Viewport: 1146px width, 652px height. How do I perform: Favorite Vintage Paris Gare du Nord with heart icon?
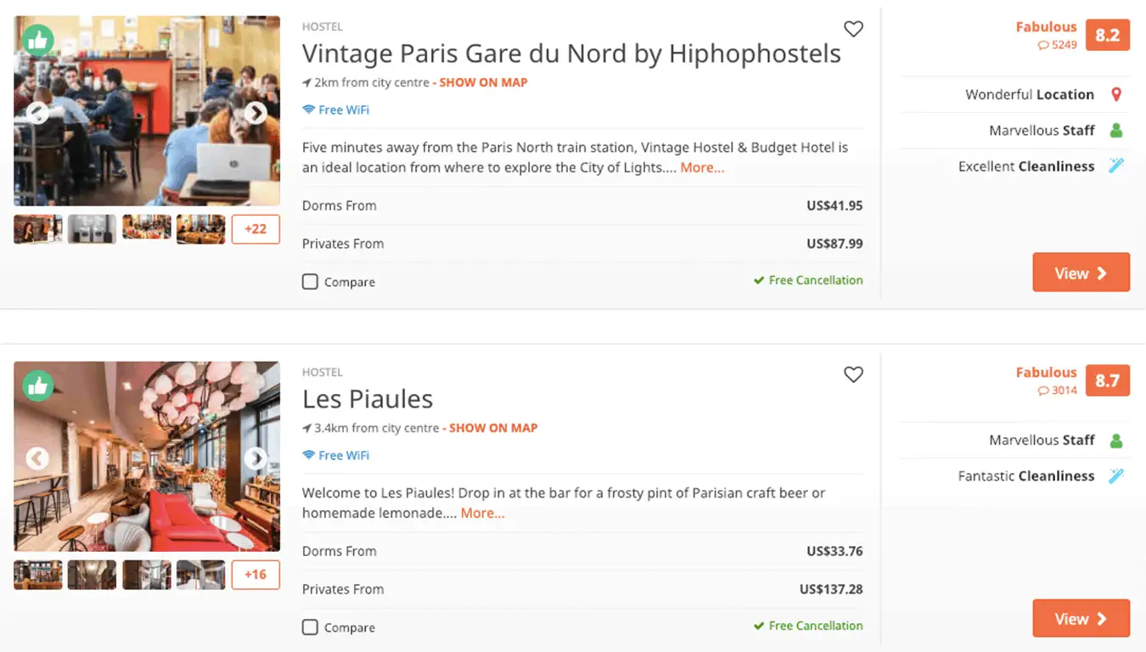click(853, 29)
